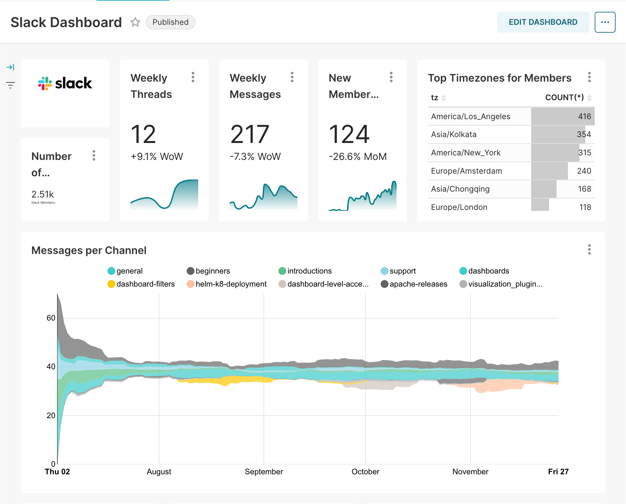Click the Edit Dashboard button

tap(543, 22)
